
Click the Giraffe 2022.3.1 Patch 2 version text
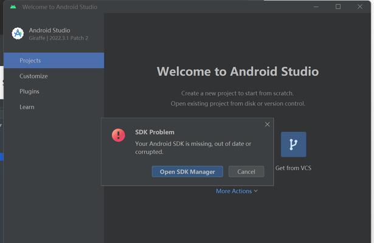(x=58, y=38)
